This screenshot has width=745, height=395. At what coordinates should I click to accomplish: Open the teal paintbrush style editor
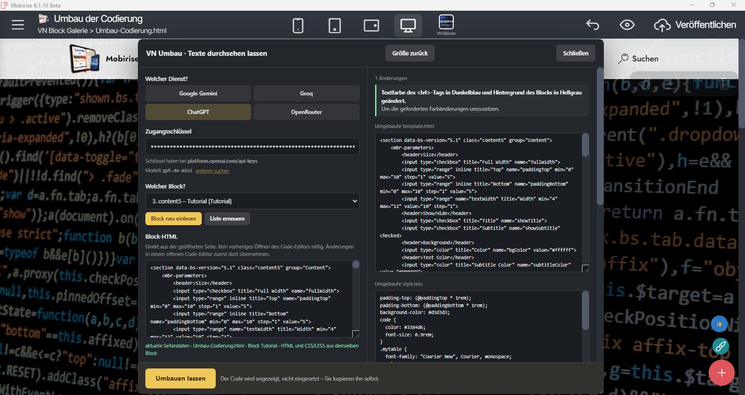721,346
